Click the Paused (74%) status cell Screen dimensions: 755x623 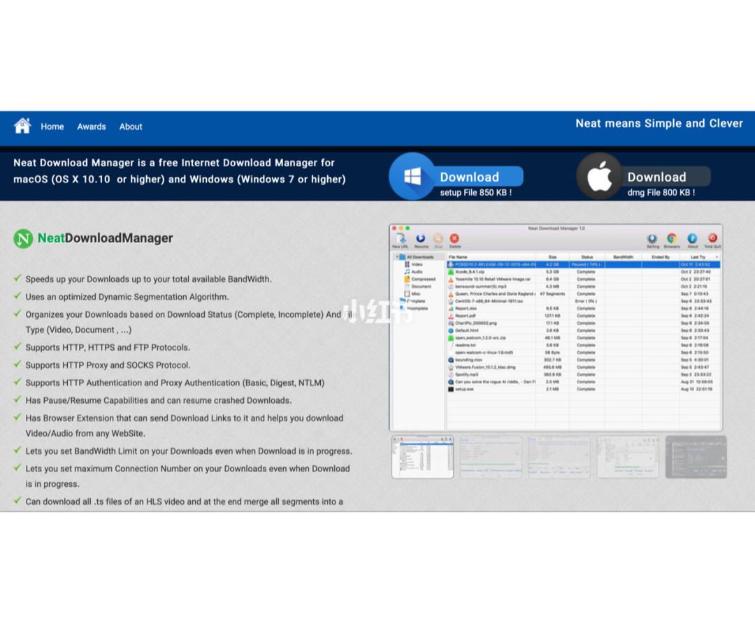click(x=586, y=265)
